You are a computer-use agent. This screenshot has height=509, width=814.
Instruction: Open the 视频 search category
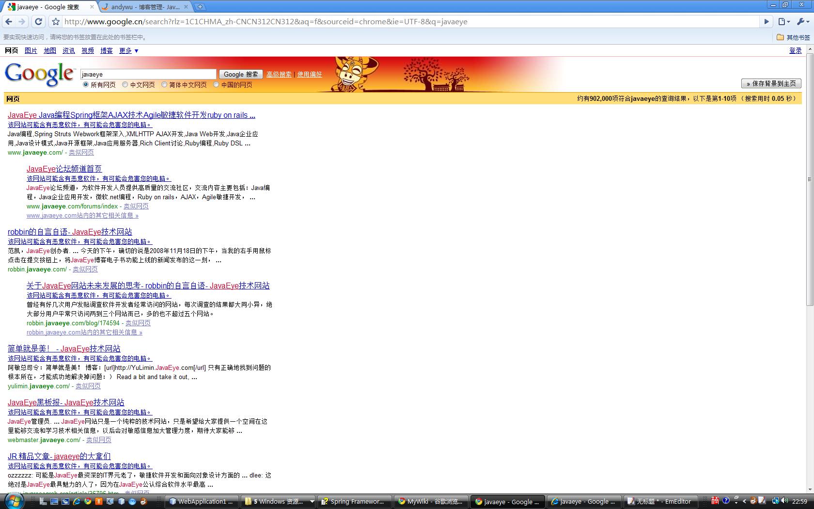(x=88, y=50)
